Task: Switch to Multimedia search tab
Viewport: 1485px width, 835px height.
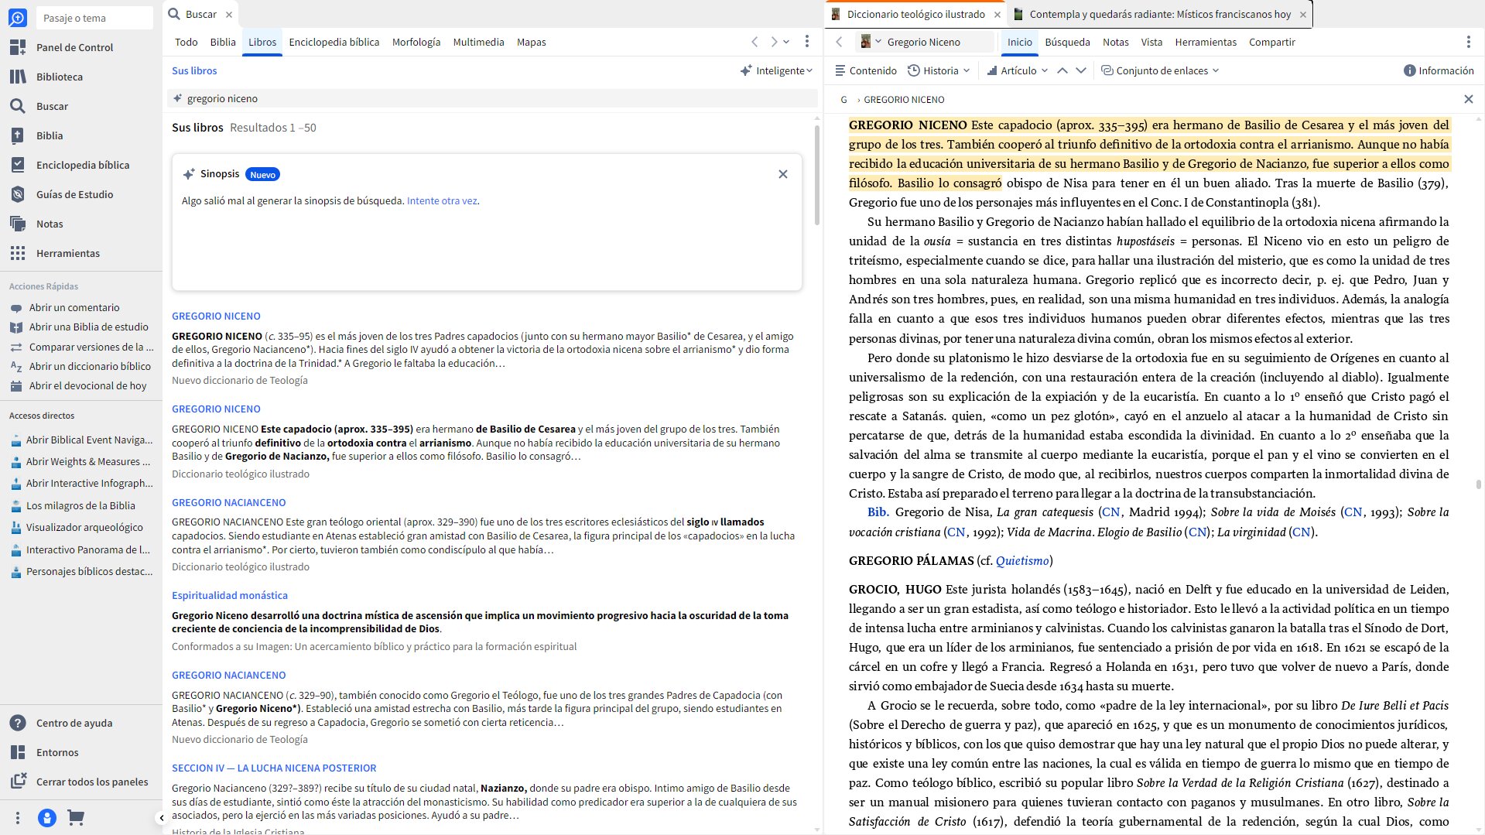Action: (478, 42)
